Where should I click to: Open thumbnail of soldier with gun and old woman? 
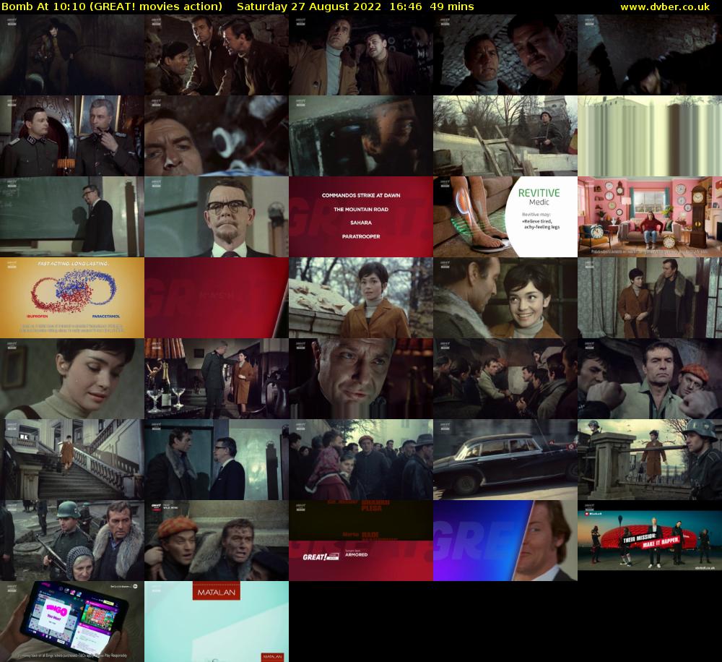71,541
